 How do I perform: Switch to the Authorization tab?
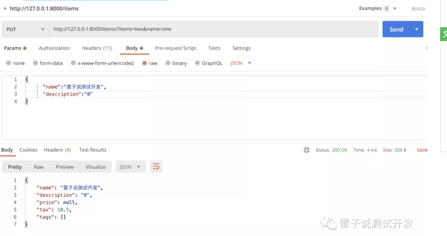(x=54, y=48)
